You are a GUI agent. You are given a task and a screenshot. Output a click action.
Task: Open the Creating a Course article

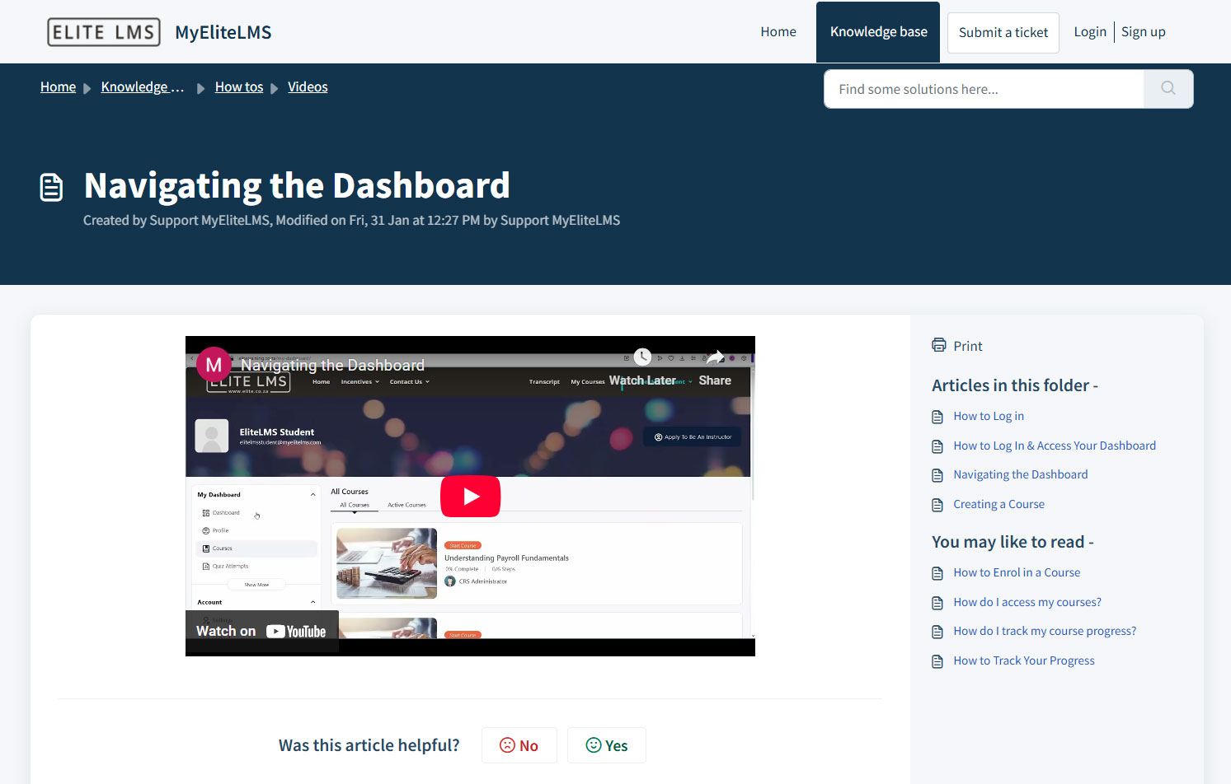(998, 504)
